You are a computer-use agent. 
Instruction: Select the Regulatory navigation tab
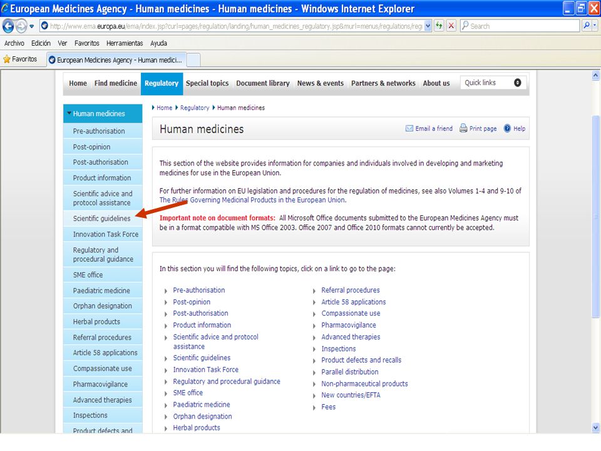tap(162, 83)
